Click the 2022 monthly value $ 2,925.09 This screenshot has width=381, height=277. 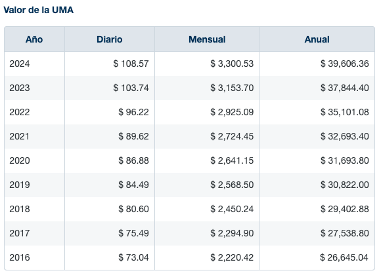pos(232,112)
